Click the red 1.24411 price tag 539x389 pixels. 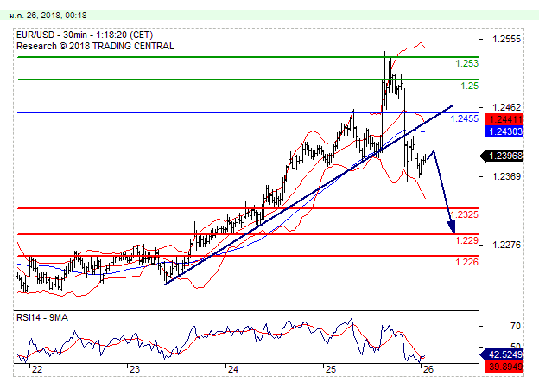[x=504, y=119]
